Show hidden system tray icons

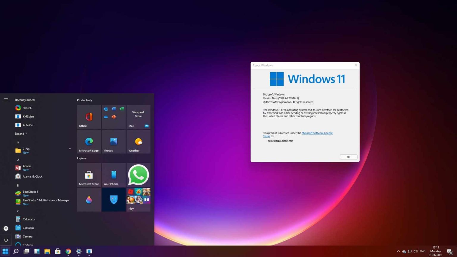pos(398,251)
